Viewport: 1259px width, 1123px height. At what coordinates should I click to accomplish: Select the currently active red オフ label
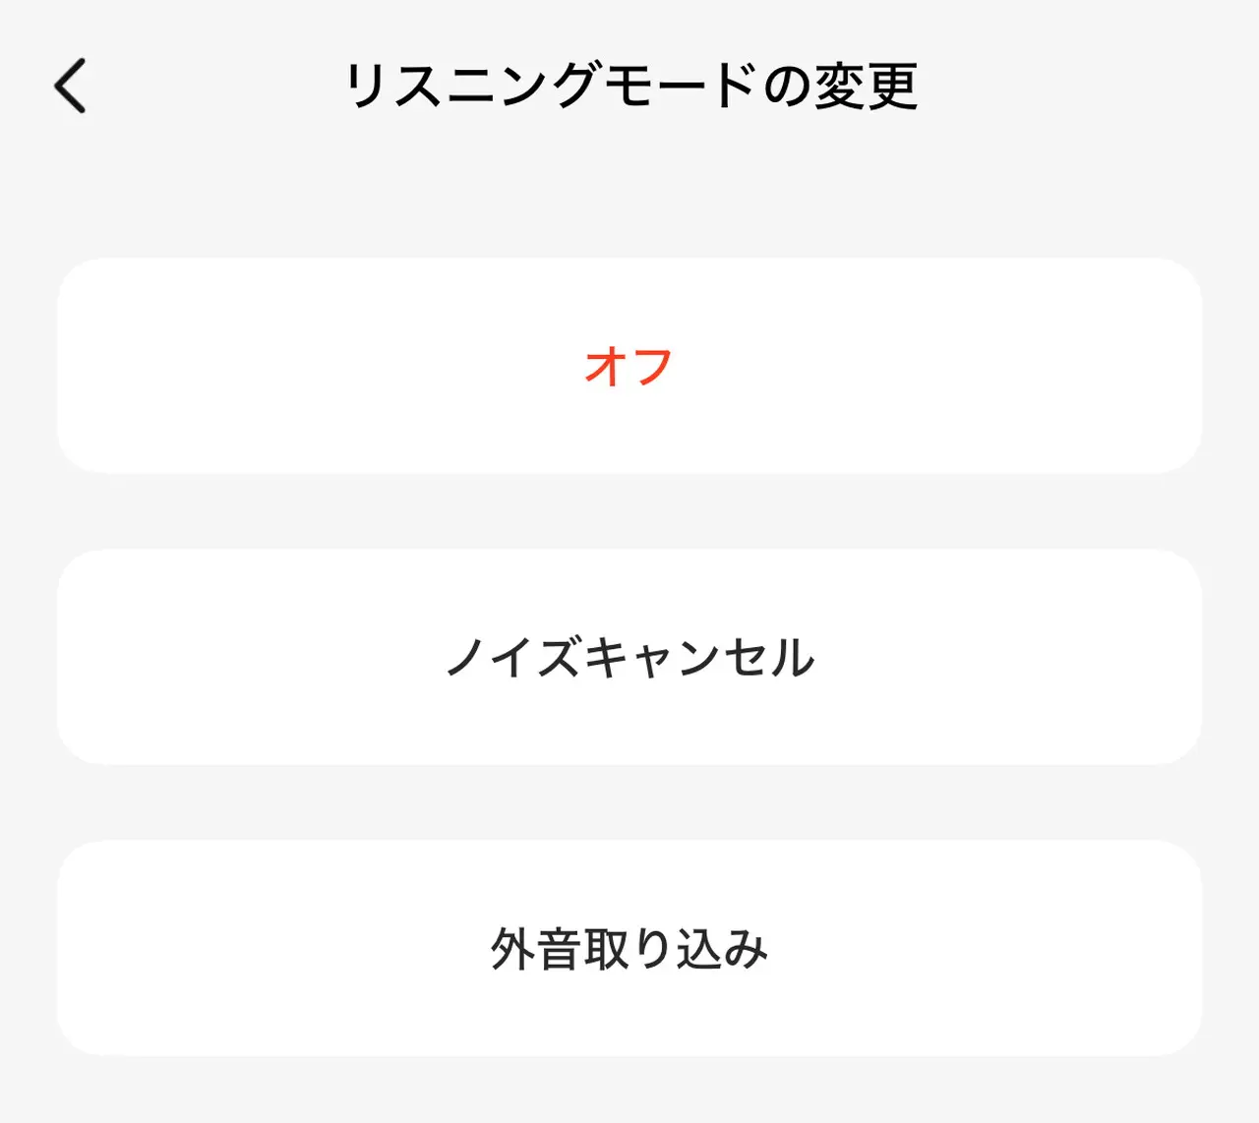(x=629, y=366)
